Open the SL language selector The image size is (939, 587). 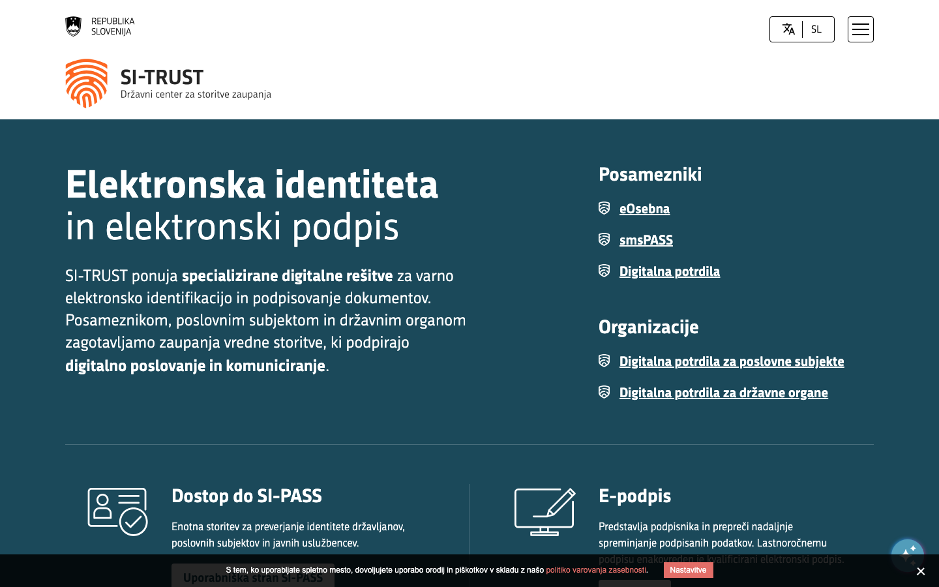[x=801, y=29]
